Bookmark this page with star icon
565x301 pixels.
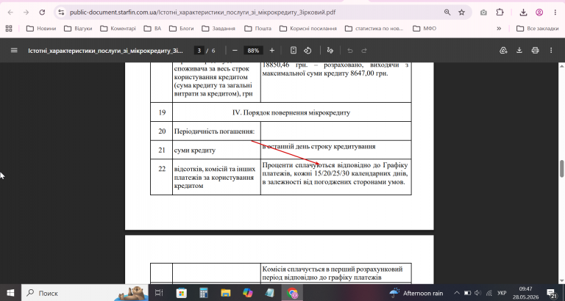tap(461, 12)
